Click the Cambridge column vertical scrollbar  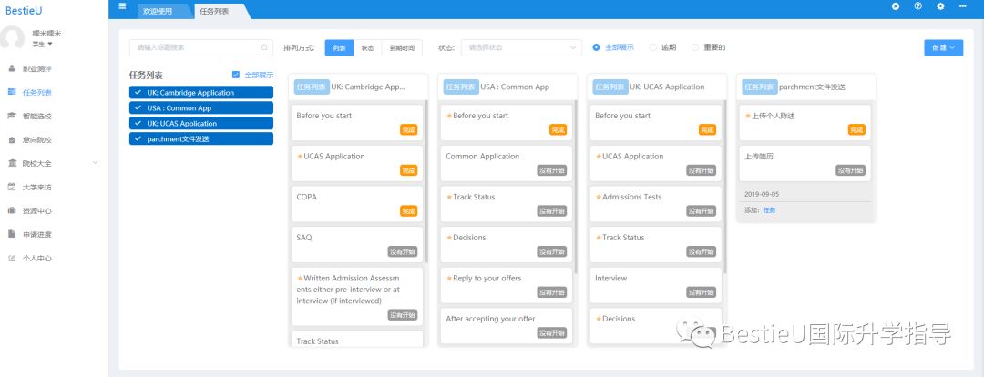click(426, 181)
